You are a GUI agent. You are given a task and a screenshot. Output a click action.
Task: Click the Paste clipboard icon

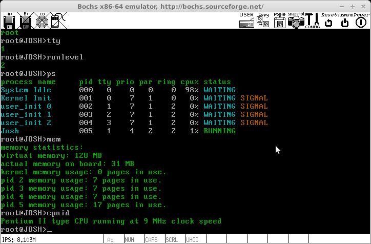pyautogui.click(x=279, y=21)
